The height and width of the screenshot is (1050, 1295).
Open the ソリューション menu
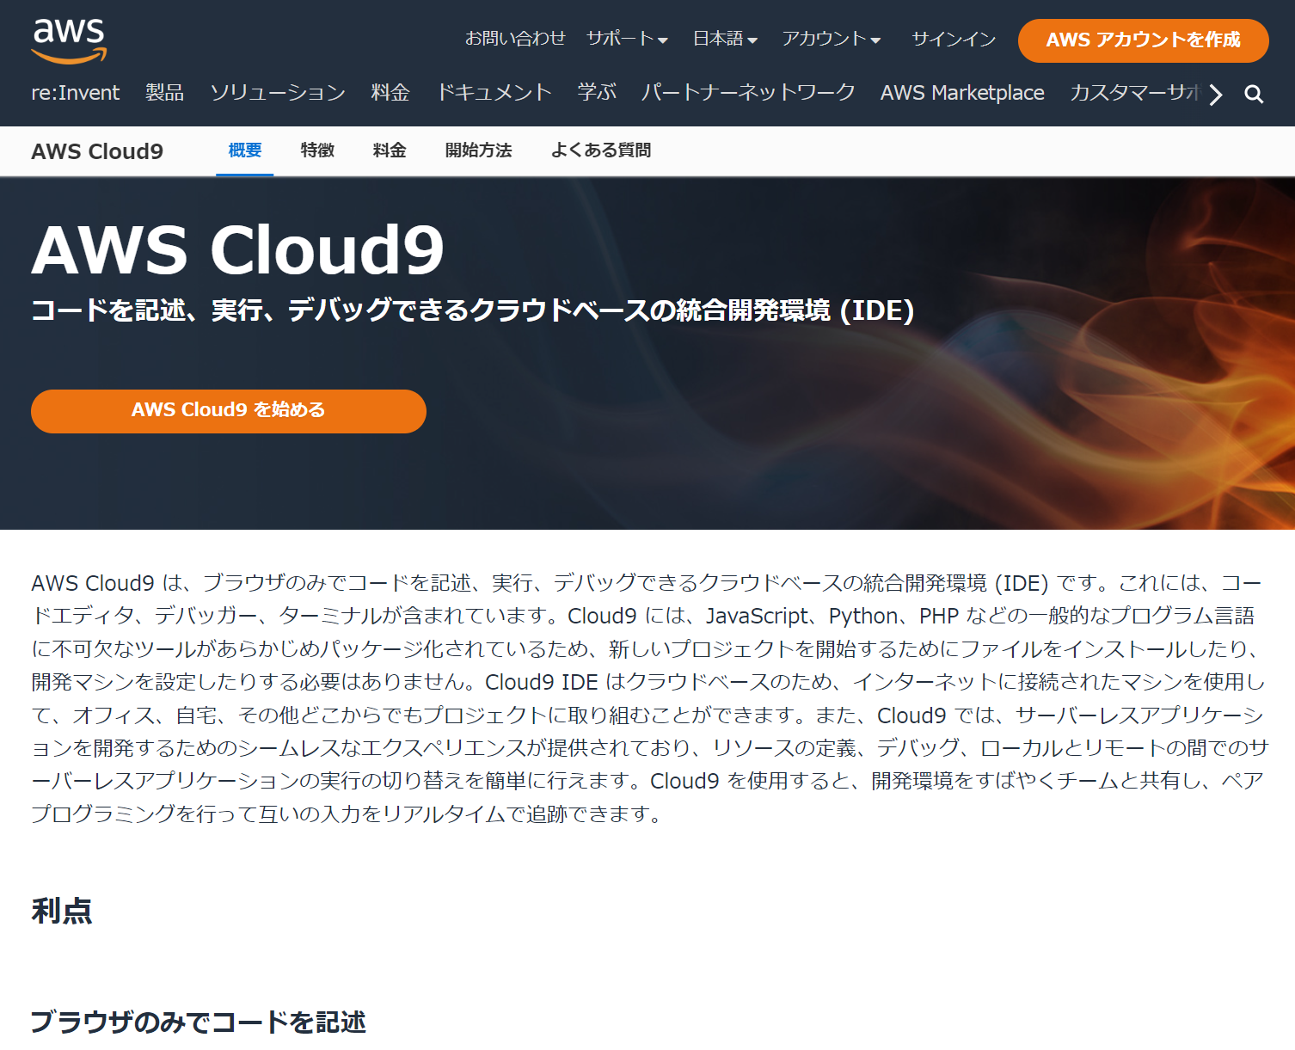[278, 93]
